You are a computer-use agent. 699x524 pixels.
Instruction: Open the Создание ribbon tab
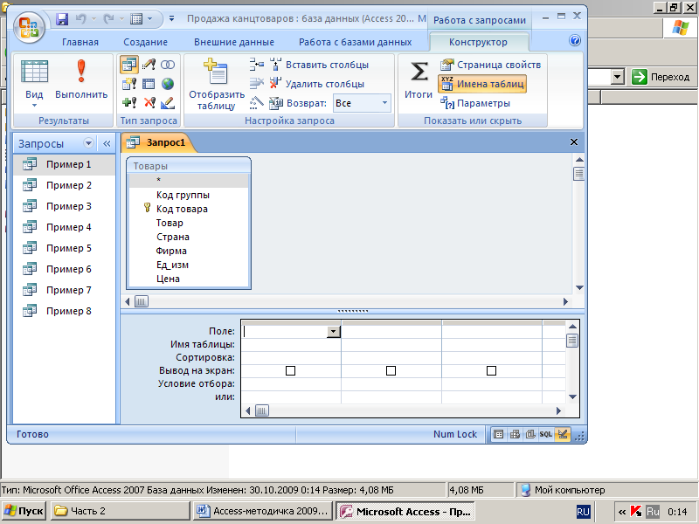[x=145, y=42]
